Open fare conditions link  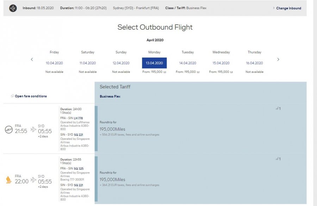[x=31, y=96]
